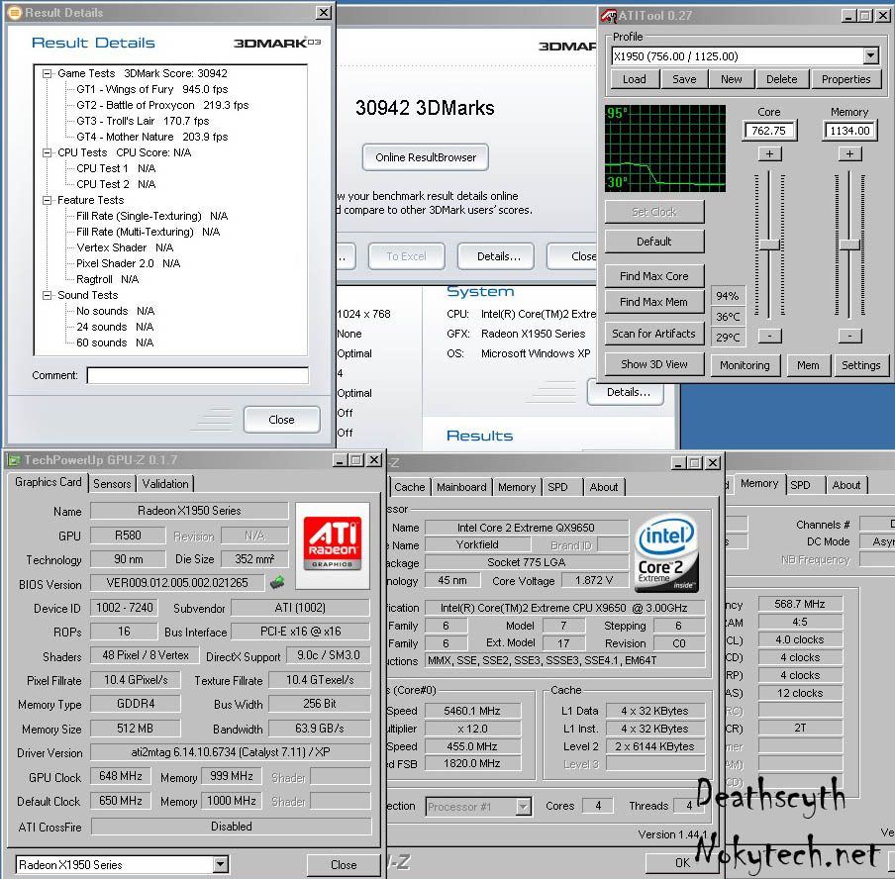895x879 pixels.
Task: Click Find Max Core in ATITool
Action: [654, 276]
